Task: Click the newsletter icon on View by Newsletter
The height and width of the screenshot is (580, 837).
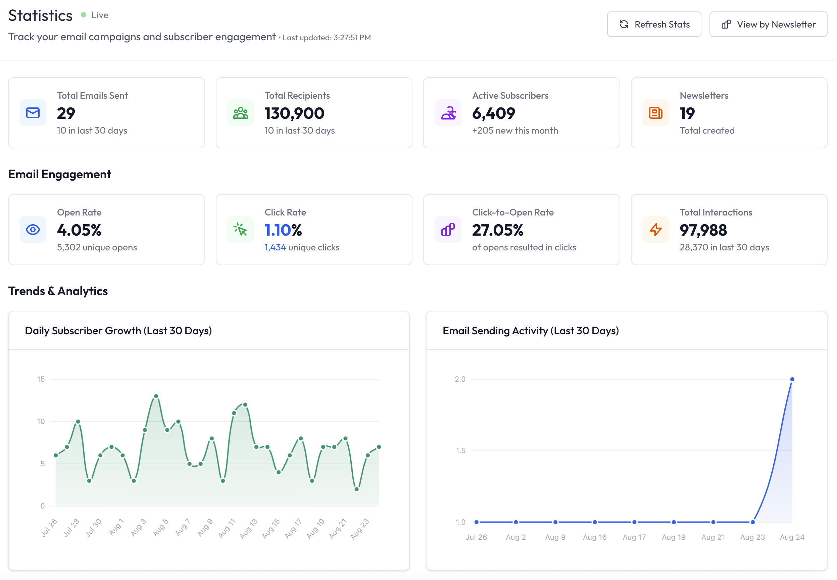Action: (726, 24)
